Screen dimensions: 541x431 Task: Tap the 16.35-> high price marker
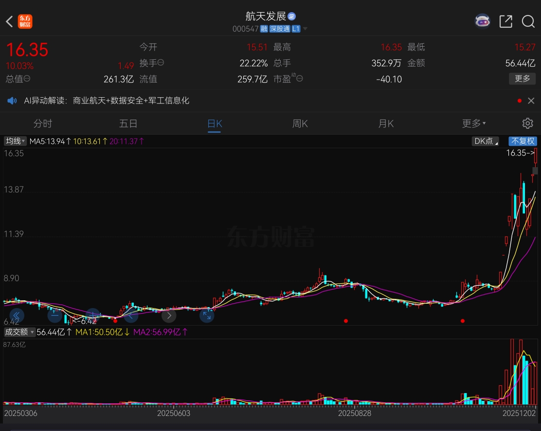[520, 153]
